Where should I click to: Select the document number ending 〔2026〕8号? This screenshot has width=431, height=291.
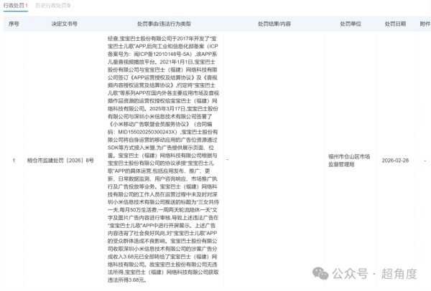point(60,161)
